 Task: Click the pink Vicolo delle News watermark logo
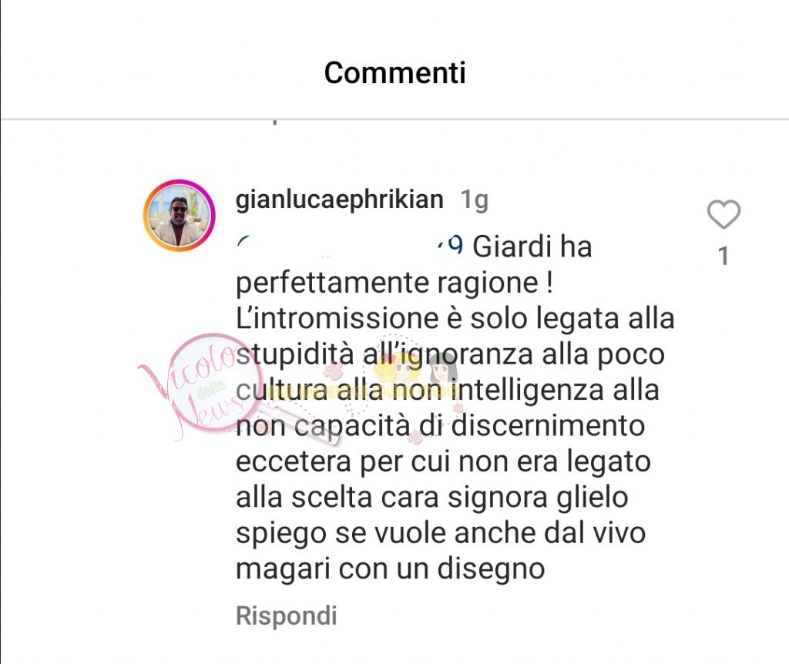point(201,387)
